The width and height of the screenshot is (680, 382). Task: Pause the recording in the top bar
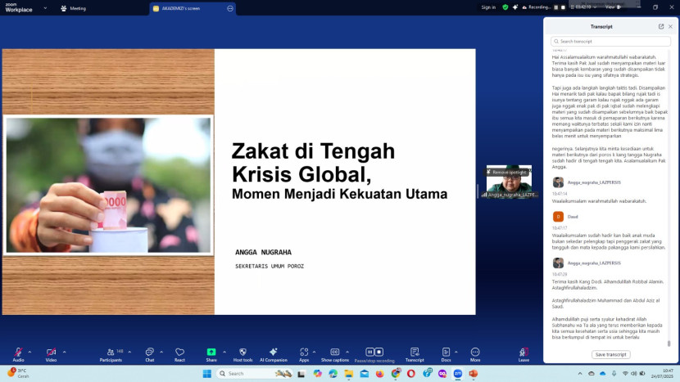tap(556, 7)
